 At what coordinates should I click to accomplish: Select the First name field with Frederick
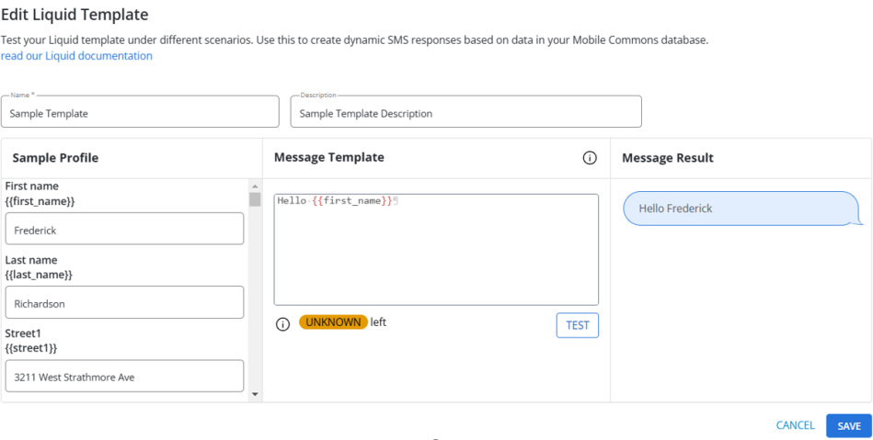[x=124, y=231]
